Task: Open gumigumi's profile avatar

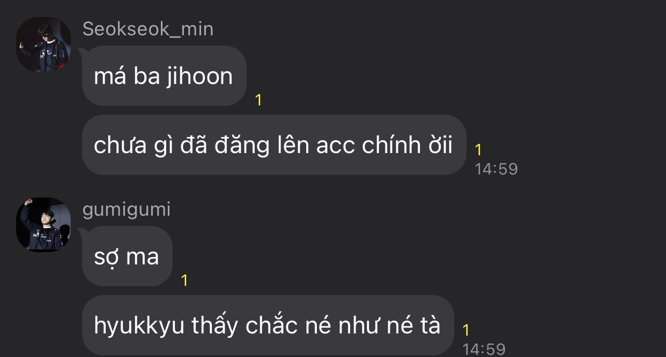Action: (43, 225)
